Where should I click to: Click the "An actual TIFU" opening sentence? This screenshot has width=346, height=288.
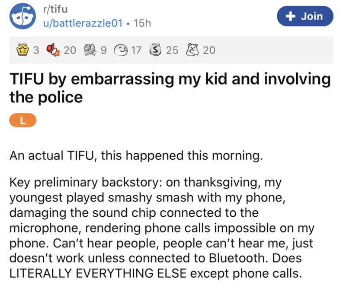(x=136, y=155)
